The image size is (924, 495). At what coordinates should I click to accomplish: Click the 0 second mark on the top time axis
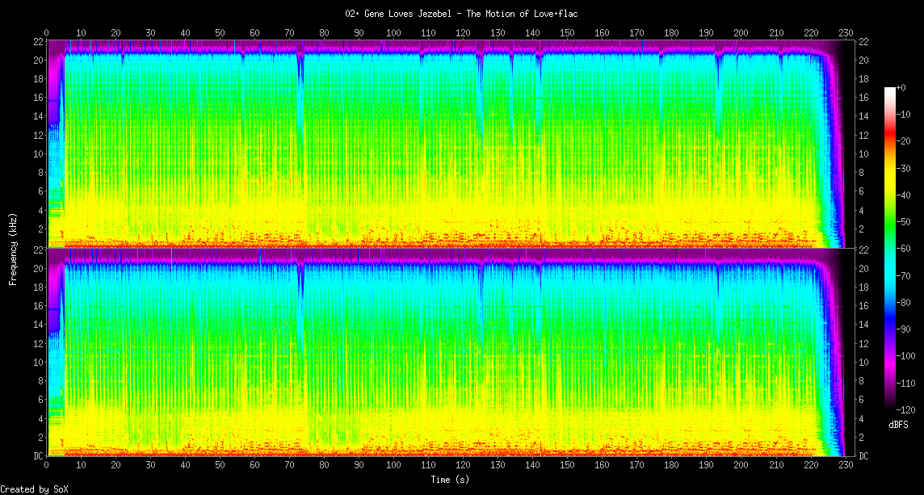click(x=47, y=33)
